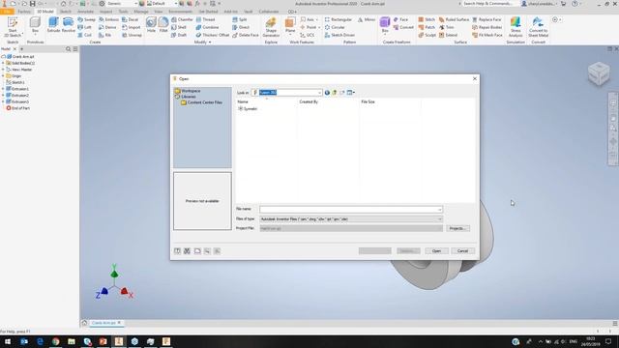
Task: Select the Loft tool
Action: coord(84,27)
